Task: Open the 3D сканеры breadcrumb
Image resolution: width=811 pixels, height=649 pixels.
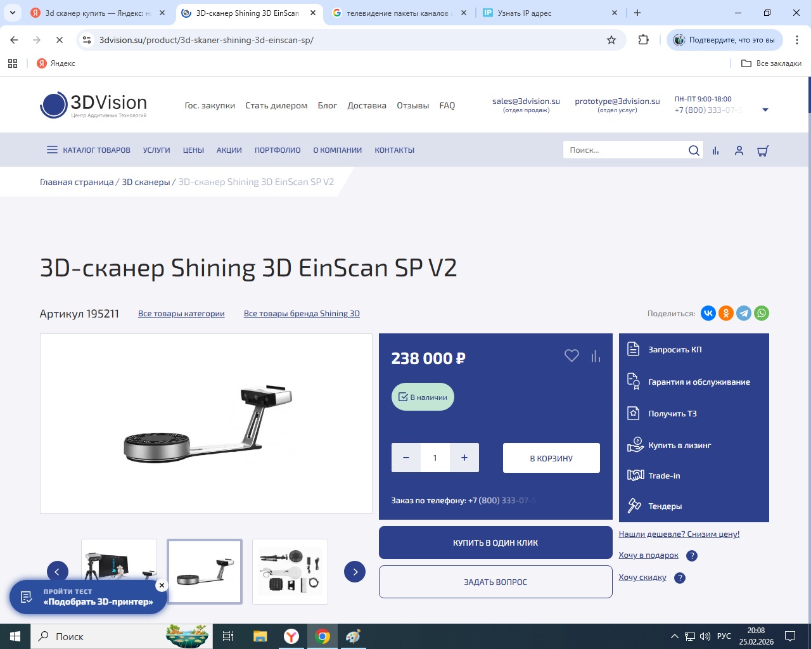Action: click(146, 182)
